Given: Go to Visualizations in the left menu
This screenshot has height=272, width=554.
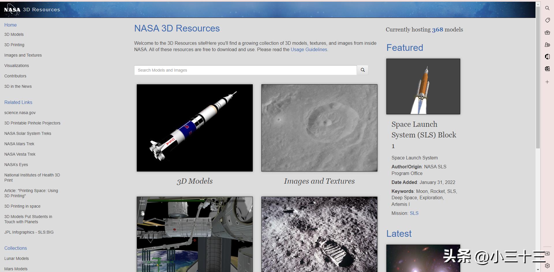Looking at the screenshot, I should pos(16,66).
